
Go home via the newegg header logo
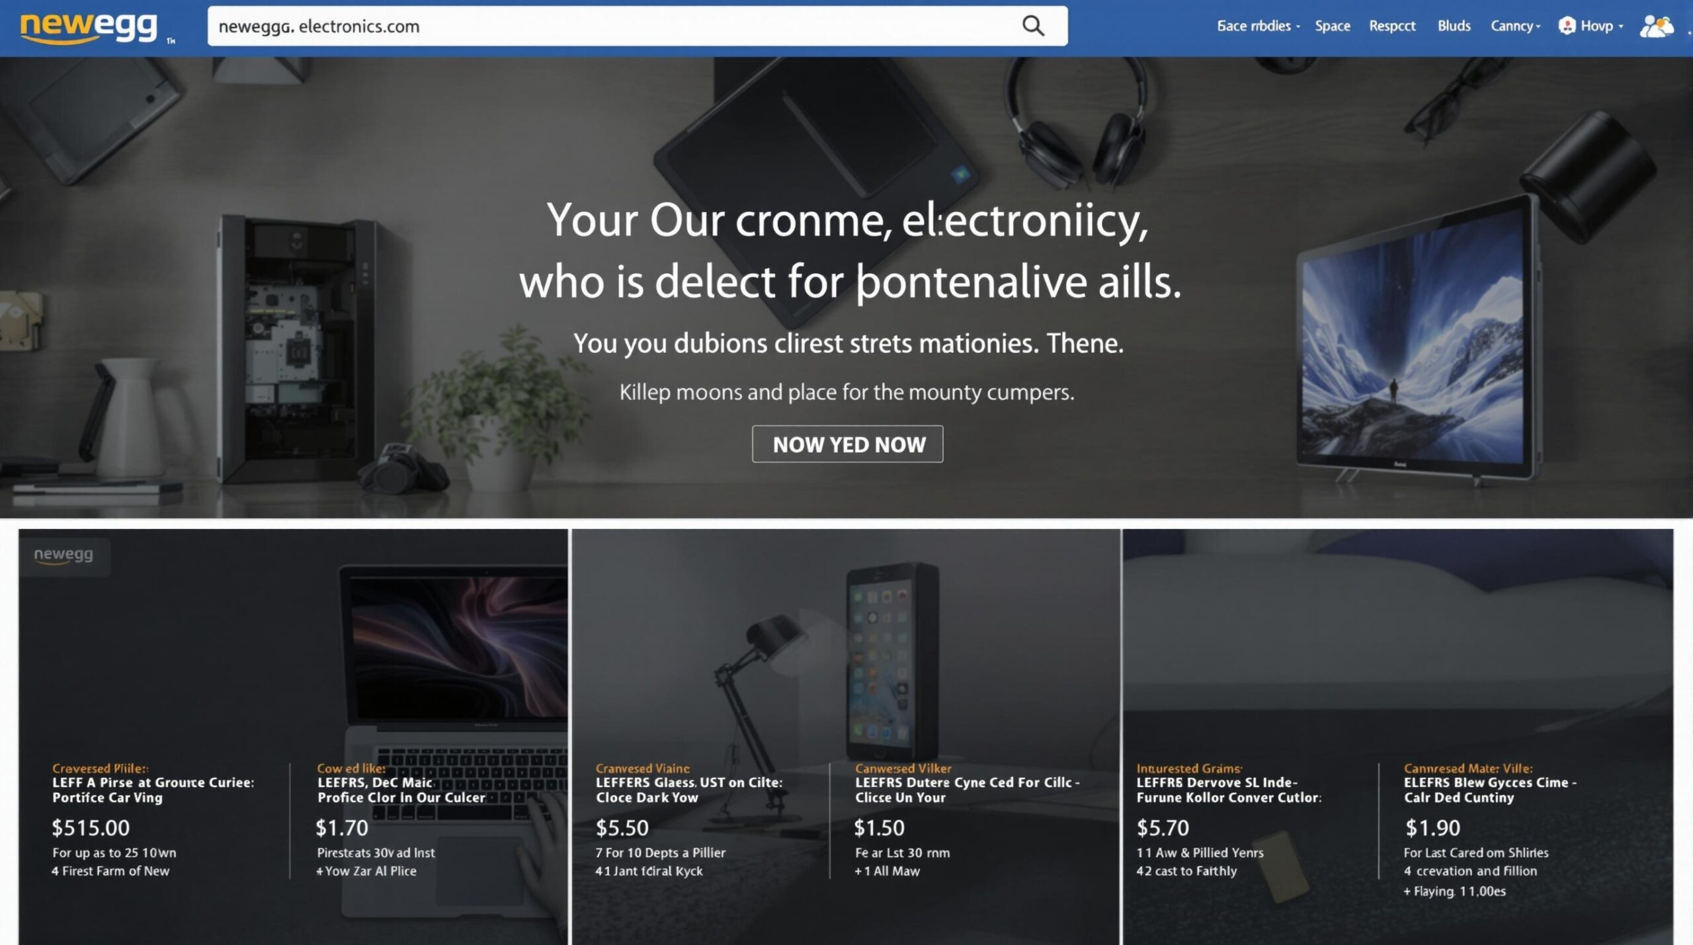point(89,28)
